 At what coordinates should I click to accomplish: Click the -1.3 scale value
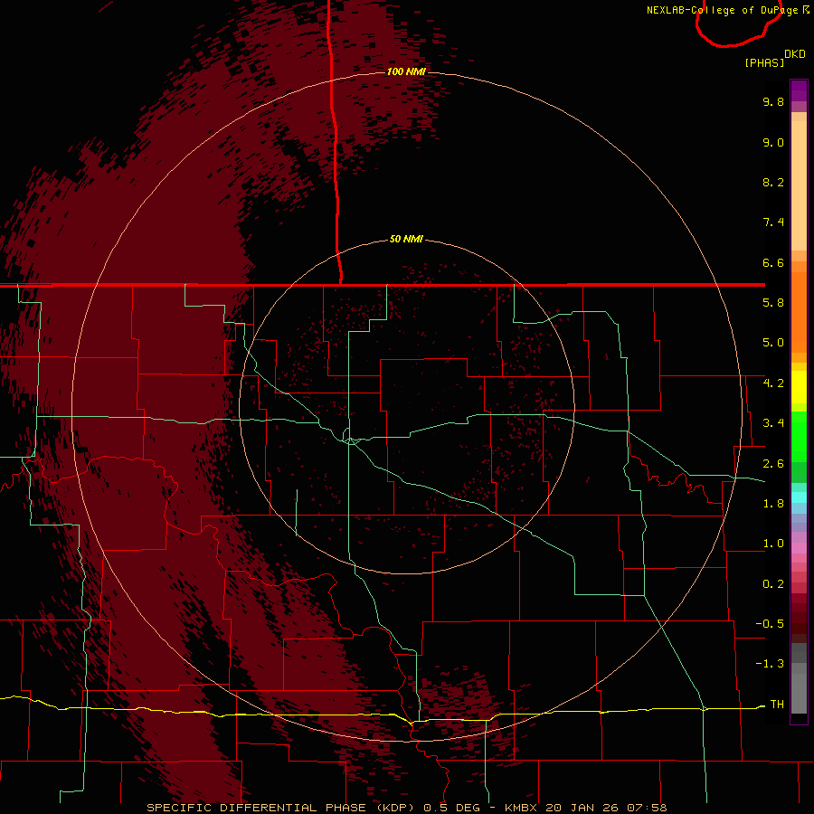pos(770,664)
